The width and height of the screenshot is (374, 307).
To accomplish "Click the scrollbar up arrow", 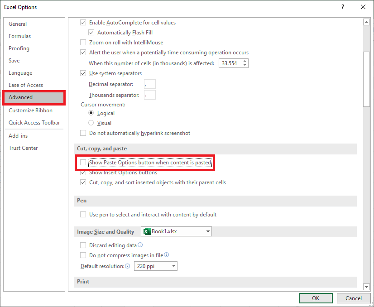I will coord(366,22).
